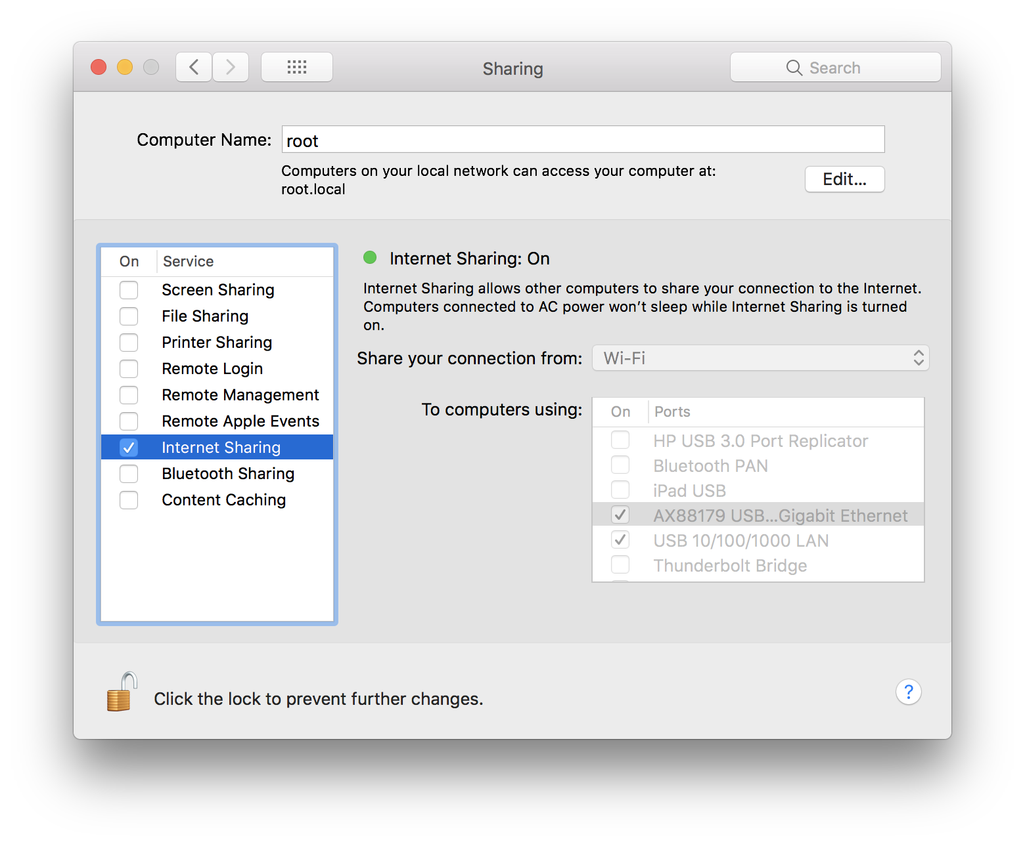The image size is (1025, 844).
Task: Select the Printer Sharing service row
Action: point(217,343)
